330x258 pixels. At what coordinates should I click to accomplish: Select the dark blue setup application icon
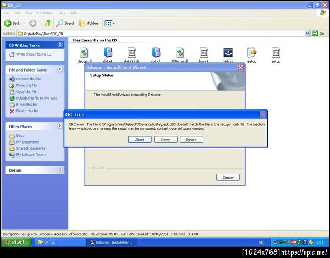[228, 53]
